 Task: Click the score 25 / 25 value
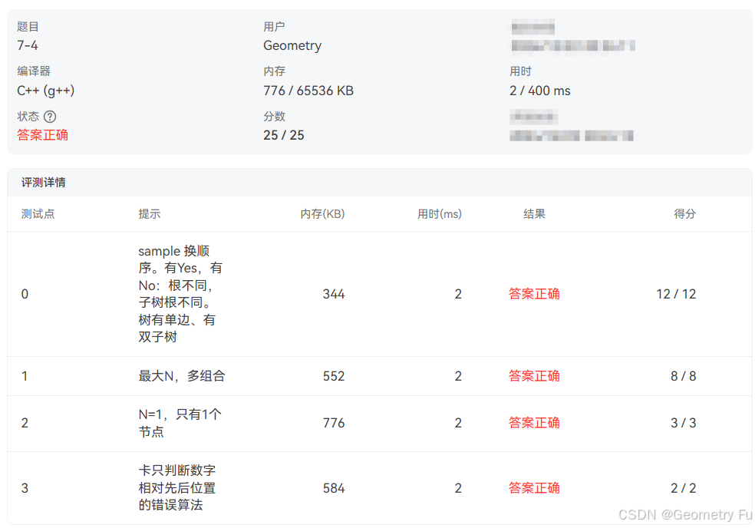(283, 134)
